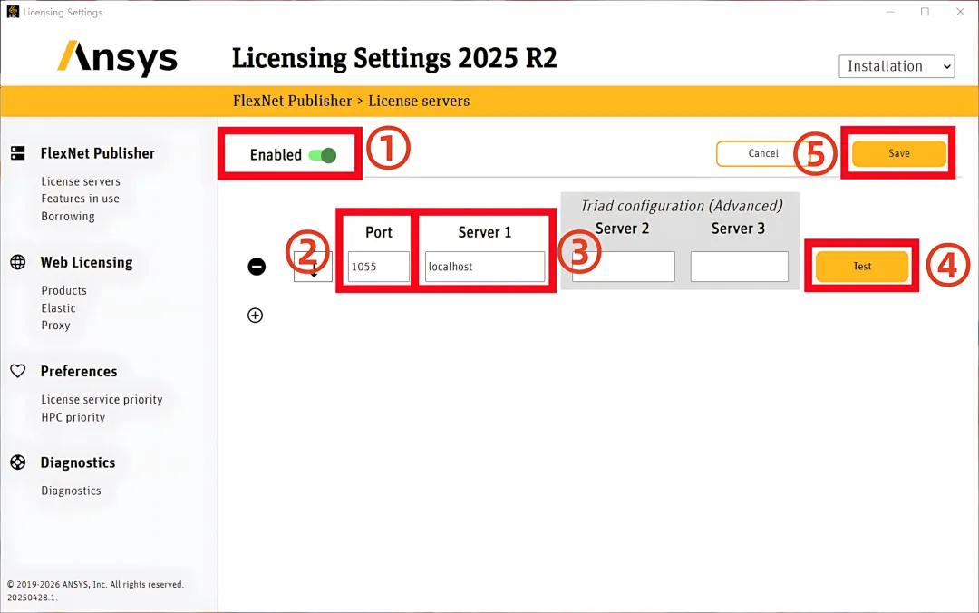The height and width of the screenshot is (613, 979).
Task: Click the Server 1 field with localhost
Action: 485,267
